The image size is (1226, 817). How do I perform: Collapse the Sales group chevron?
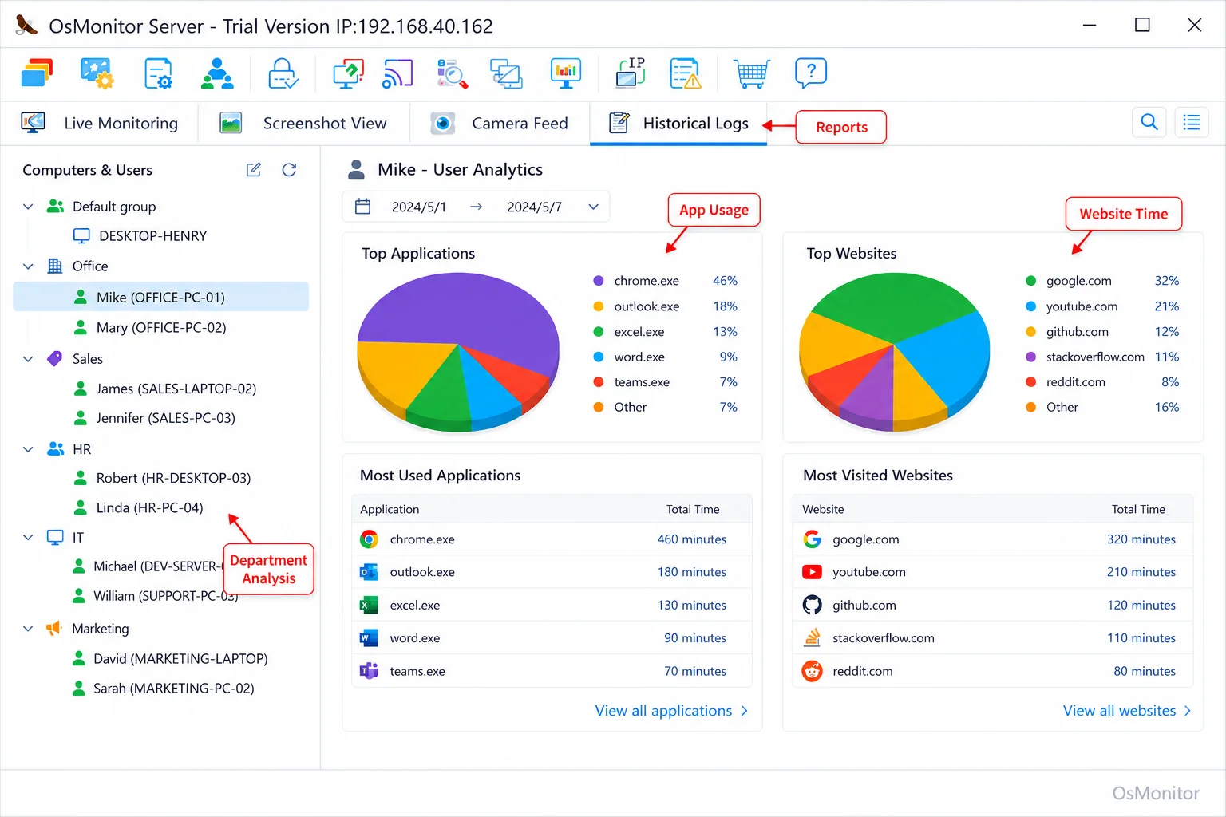coord(28,359)
